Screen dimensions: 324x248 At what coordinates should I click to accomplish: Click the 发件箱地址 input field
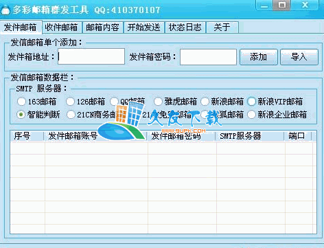coord(91,56)
